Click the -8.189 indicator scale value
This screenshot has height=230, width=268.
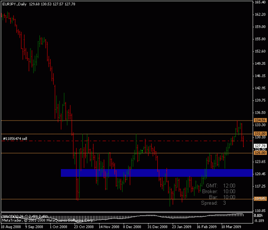coord(259,221)
